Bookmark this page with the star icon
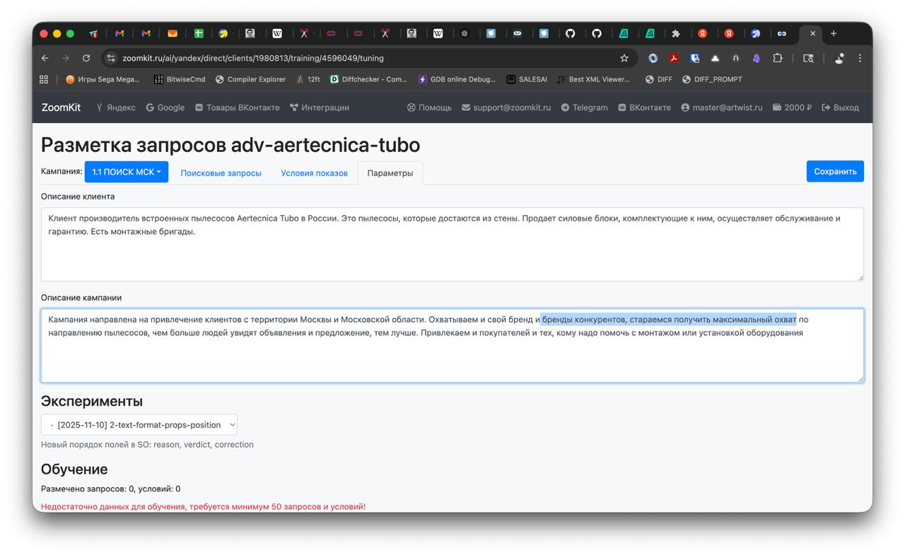 [x=624, y=58]
